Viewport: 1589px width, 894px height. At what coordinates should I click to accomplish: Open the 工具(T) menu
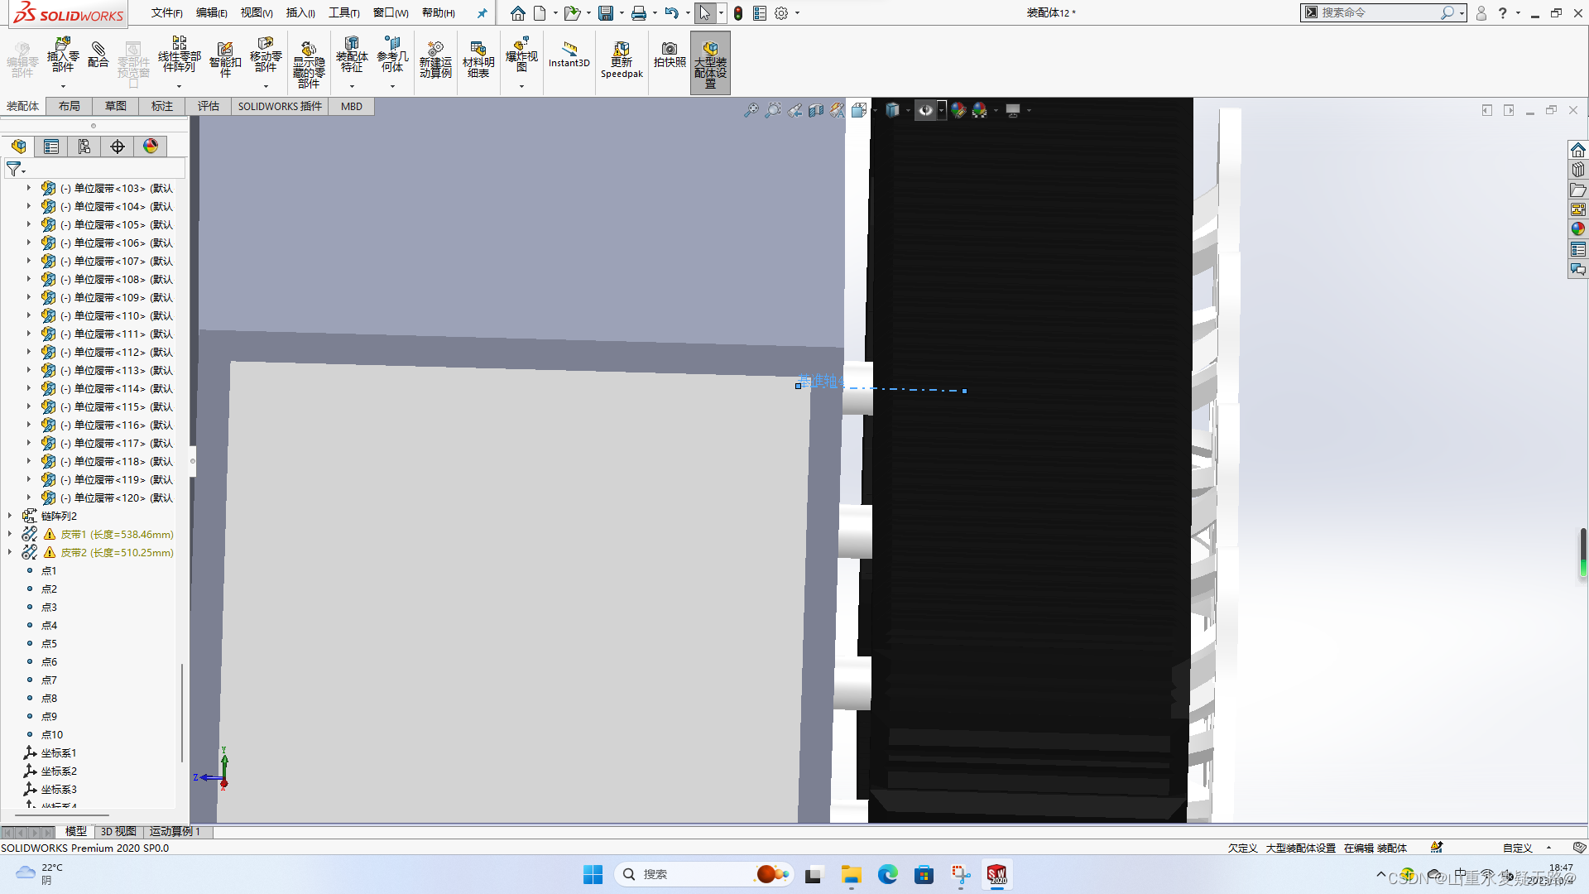344,13
